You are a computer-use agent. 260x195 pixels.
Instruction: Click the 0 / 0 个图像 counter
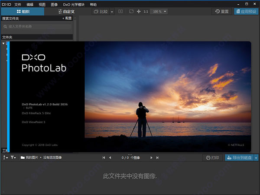131,158
